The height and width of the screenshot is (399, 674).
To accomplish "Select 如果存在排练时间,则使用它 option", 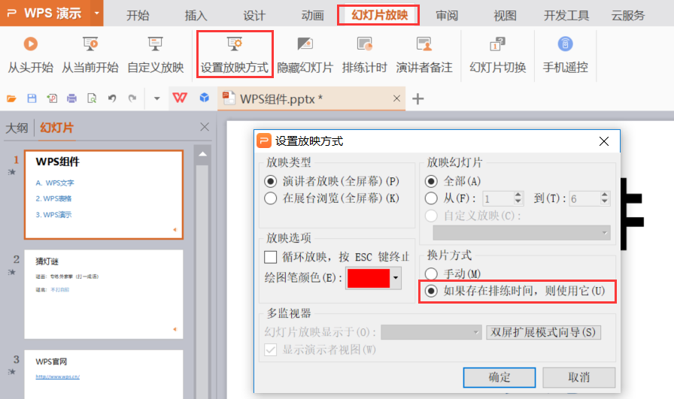I will pos(431,292).
